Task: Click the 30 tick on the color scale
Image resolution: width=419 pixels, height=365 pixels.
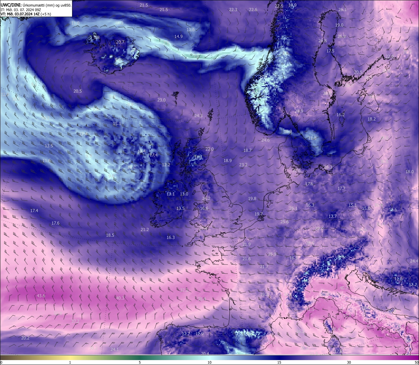Action: click(349, 362)
